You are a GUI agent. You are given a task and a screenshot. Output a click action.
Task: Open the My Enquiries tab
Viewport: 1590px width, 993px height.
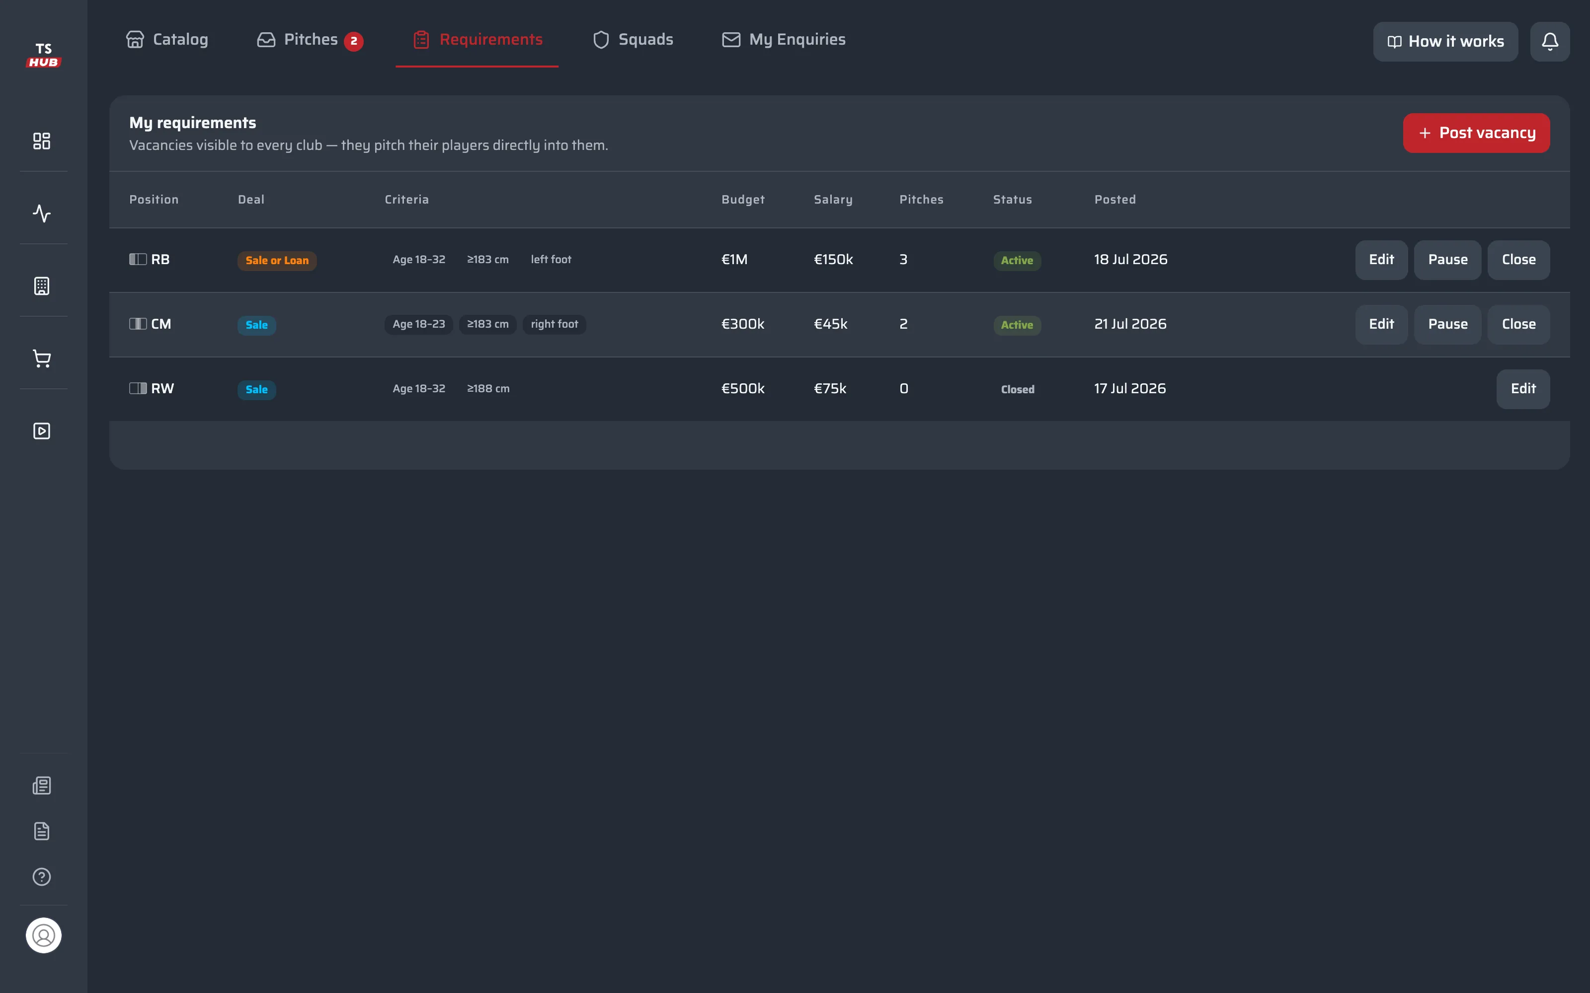[x=783, y=39]
